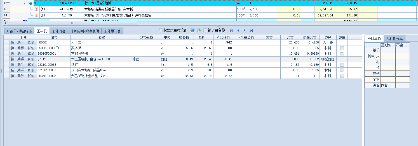The image size is (418, 146).
Task: Select the 子目基价 tab
Action: [x=374, y=38]
